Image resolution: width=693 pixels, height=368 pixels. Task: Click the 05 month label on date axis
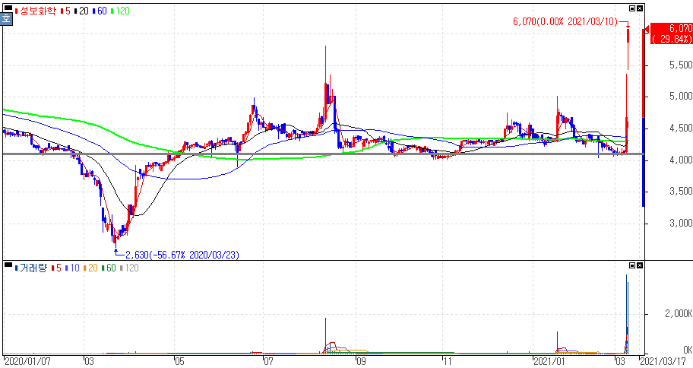(x=179, y=361)
